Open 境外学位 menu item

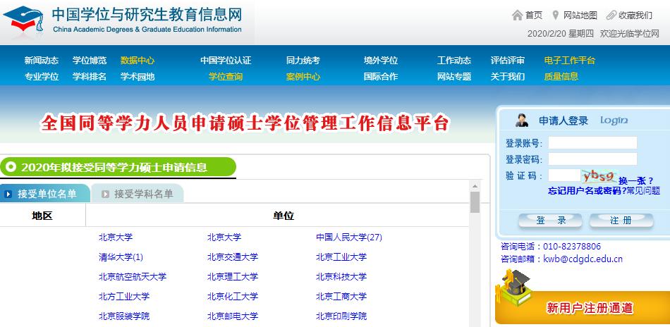pyautogui.click(x=381, y=61)
